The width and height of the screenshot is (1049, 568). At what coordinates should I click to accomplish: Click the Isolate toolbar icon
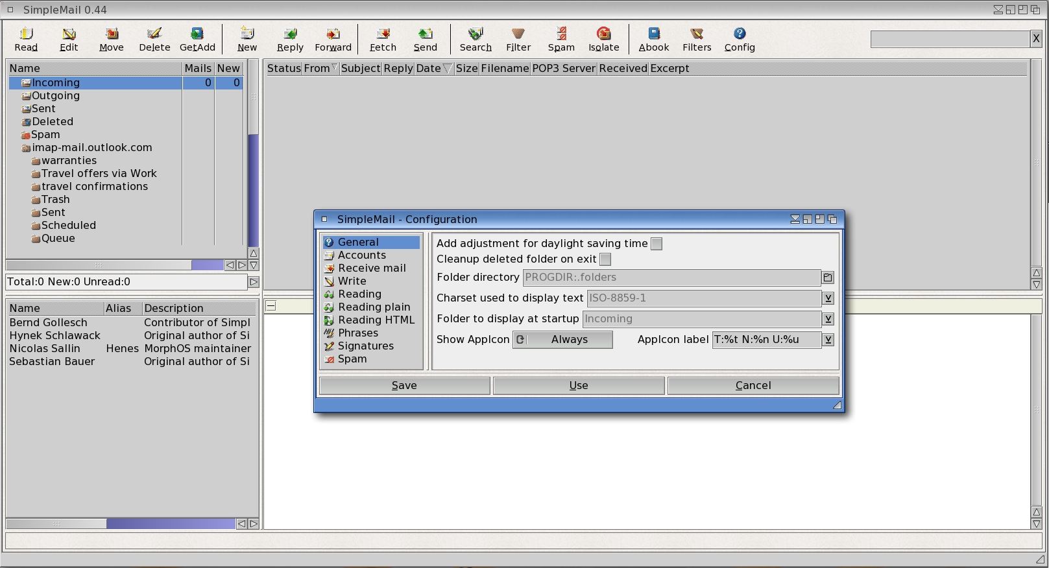point(604,39)
